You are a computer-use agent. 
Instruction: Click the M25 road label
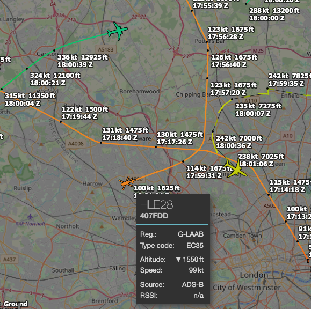258,51
